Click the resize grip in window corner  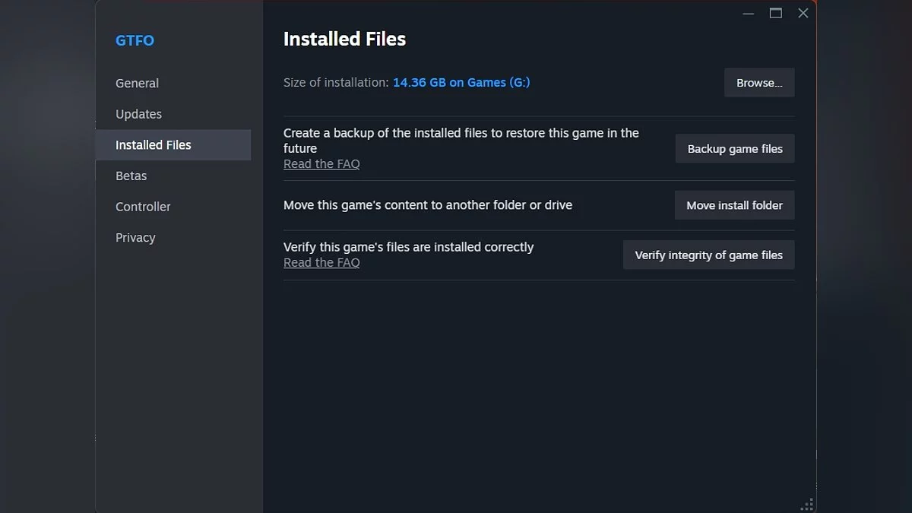807,505
